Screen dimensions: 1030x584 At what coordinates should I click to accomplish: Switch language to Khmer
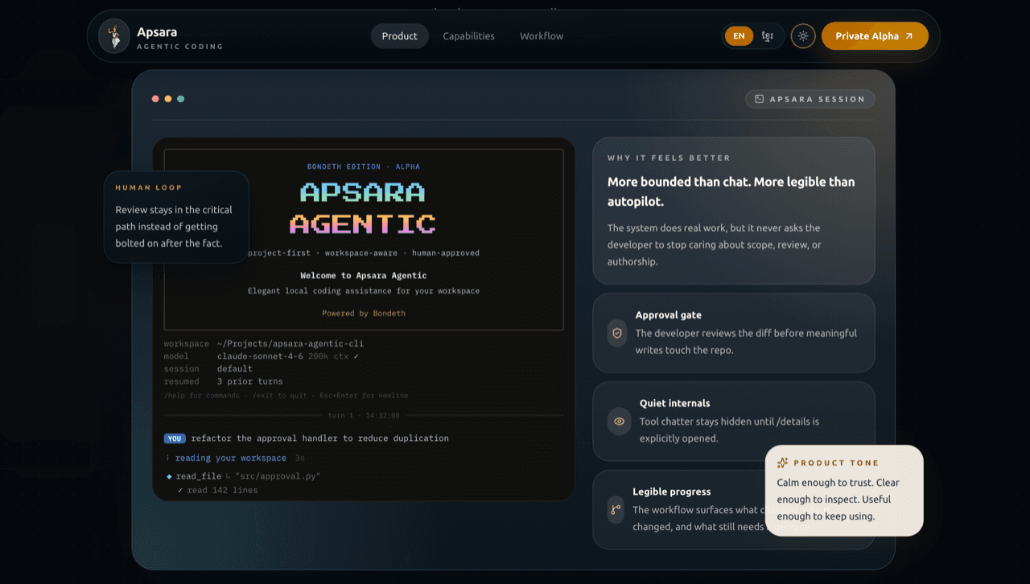point(768,36)
